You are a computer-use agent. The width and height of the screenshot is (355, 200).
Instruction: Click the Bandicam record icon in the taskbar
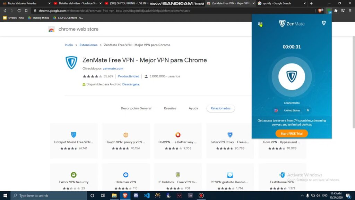(x=201, y=195)
